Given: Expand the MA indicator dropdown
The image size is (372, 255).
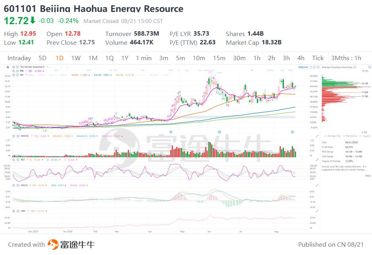Looking at the screenshot, I should tap(26, 75).
